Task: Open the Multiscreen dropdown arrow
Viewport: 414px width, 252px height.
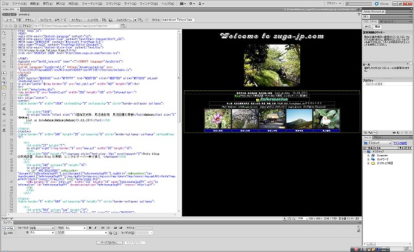Action: (x=135, y=20)
